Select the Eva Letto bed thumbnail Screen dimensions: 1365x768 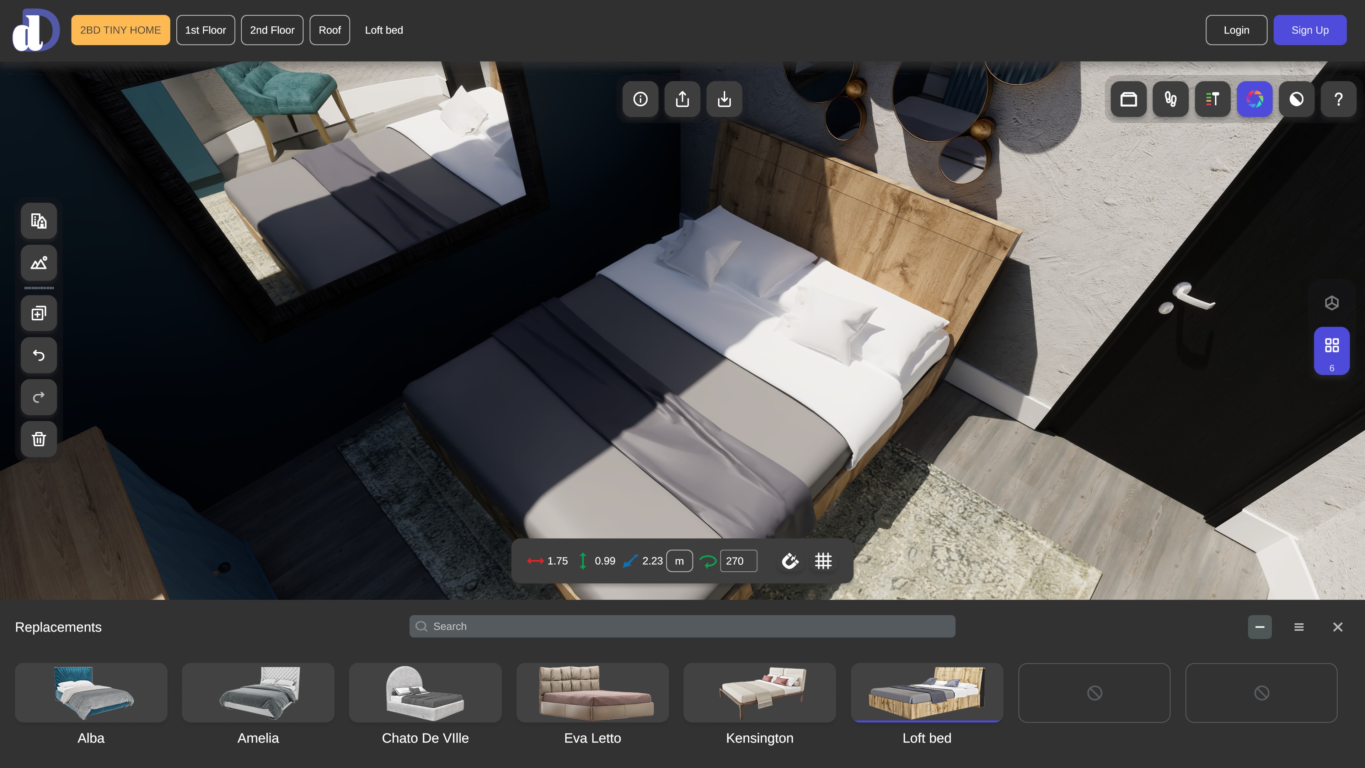point(593,693)
